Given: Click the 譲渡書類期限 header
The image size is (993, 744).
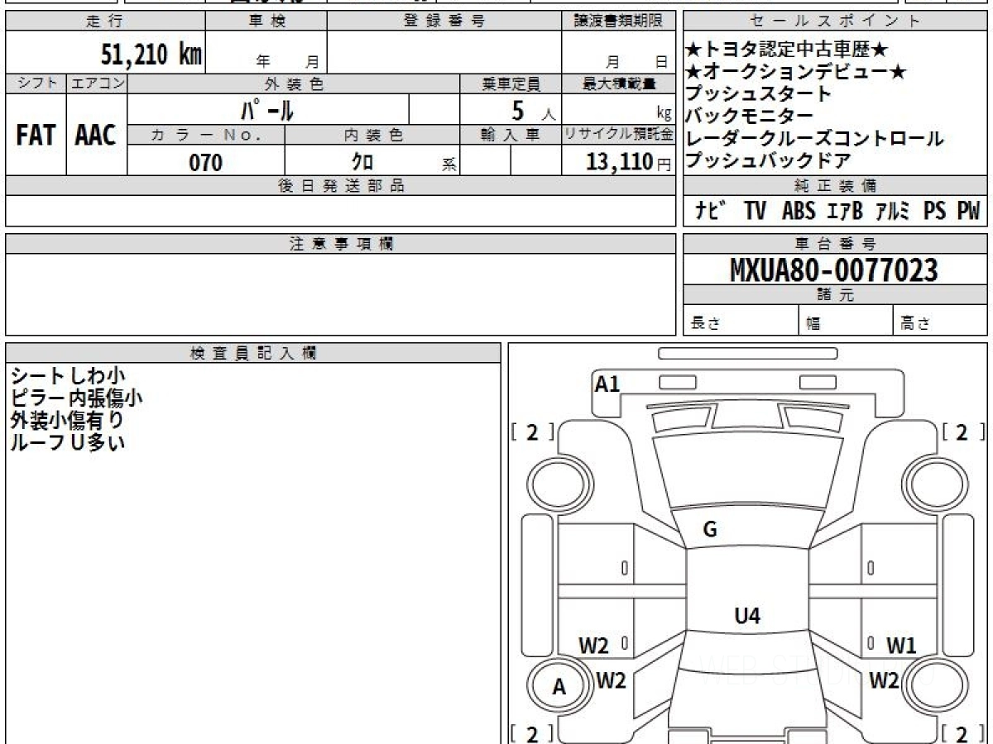Looking at the screenshot, I should 618,21.
